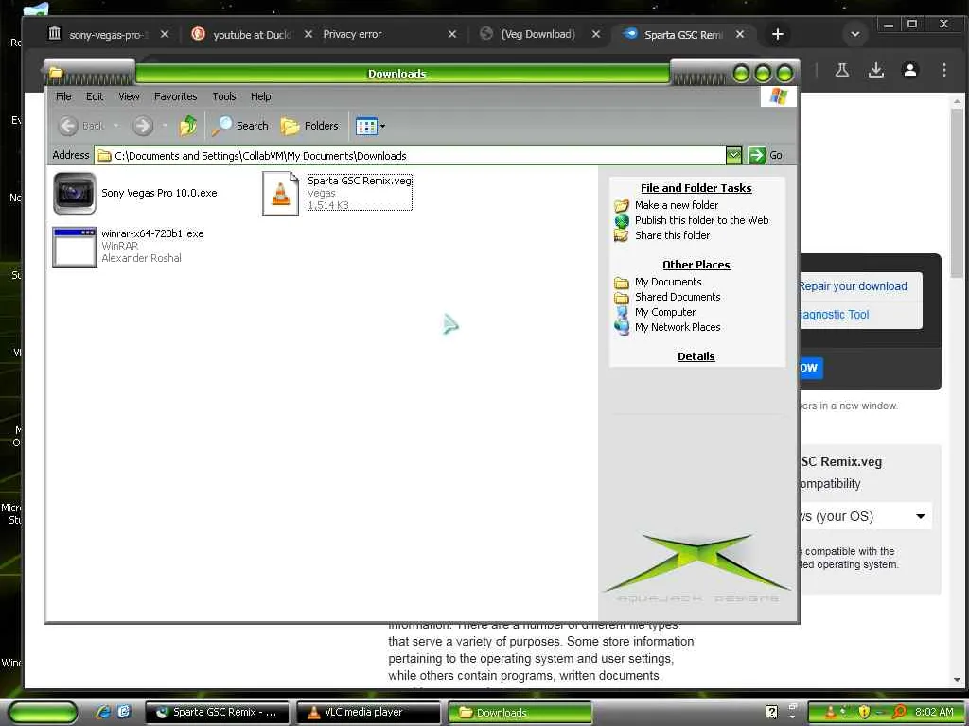
Task: Open the browser three-dot menu
Action: coord(944,70)
